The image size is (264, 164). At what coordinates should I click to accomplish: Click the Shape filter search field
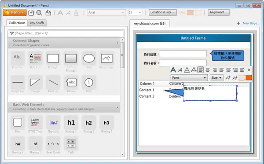(x=66, y=33)
